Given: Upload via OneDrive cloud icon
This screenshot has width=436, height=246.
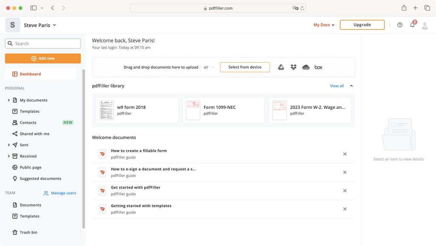Looking at the screenshot, I should (x=306, y=67).
